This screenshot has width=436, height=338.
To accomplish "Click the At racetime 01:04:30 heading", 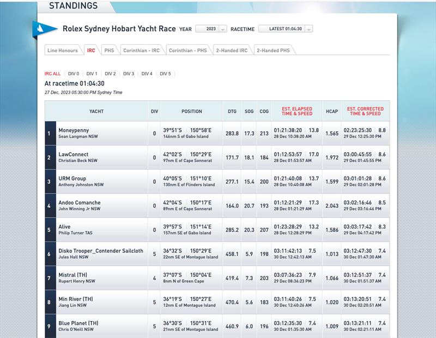I will [x=75, y=83].
